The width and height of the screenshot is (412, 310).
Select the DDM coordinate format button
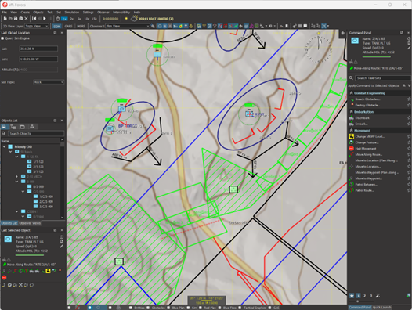[56, 26]
